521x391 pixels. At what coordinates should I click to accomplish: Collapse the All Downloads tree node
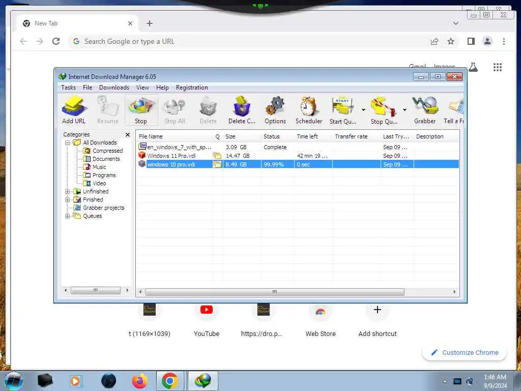pos(68,143)
